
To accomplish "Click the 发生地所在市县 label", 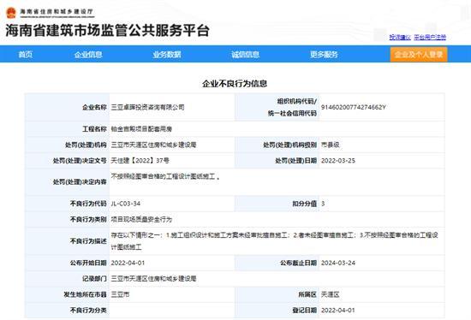I will pyautogui.click(x=85, y=294).
